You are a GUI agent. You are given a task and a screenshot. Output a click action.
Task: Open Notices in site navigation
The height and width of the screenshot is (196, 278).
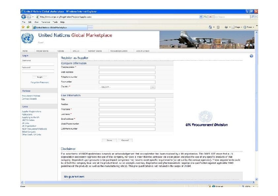pos(60,51)
